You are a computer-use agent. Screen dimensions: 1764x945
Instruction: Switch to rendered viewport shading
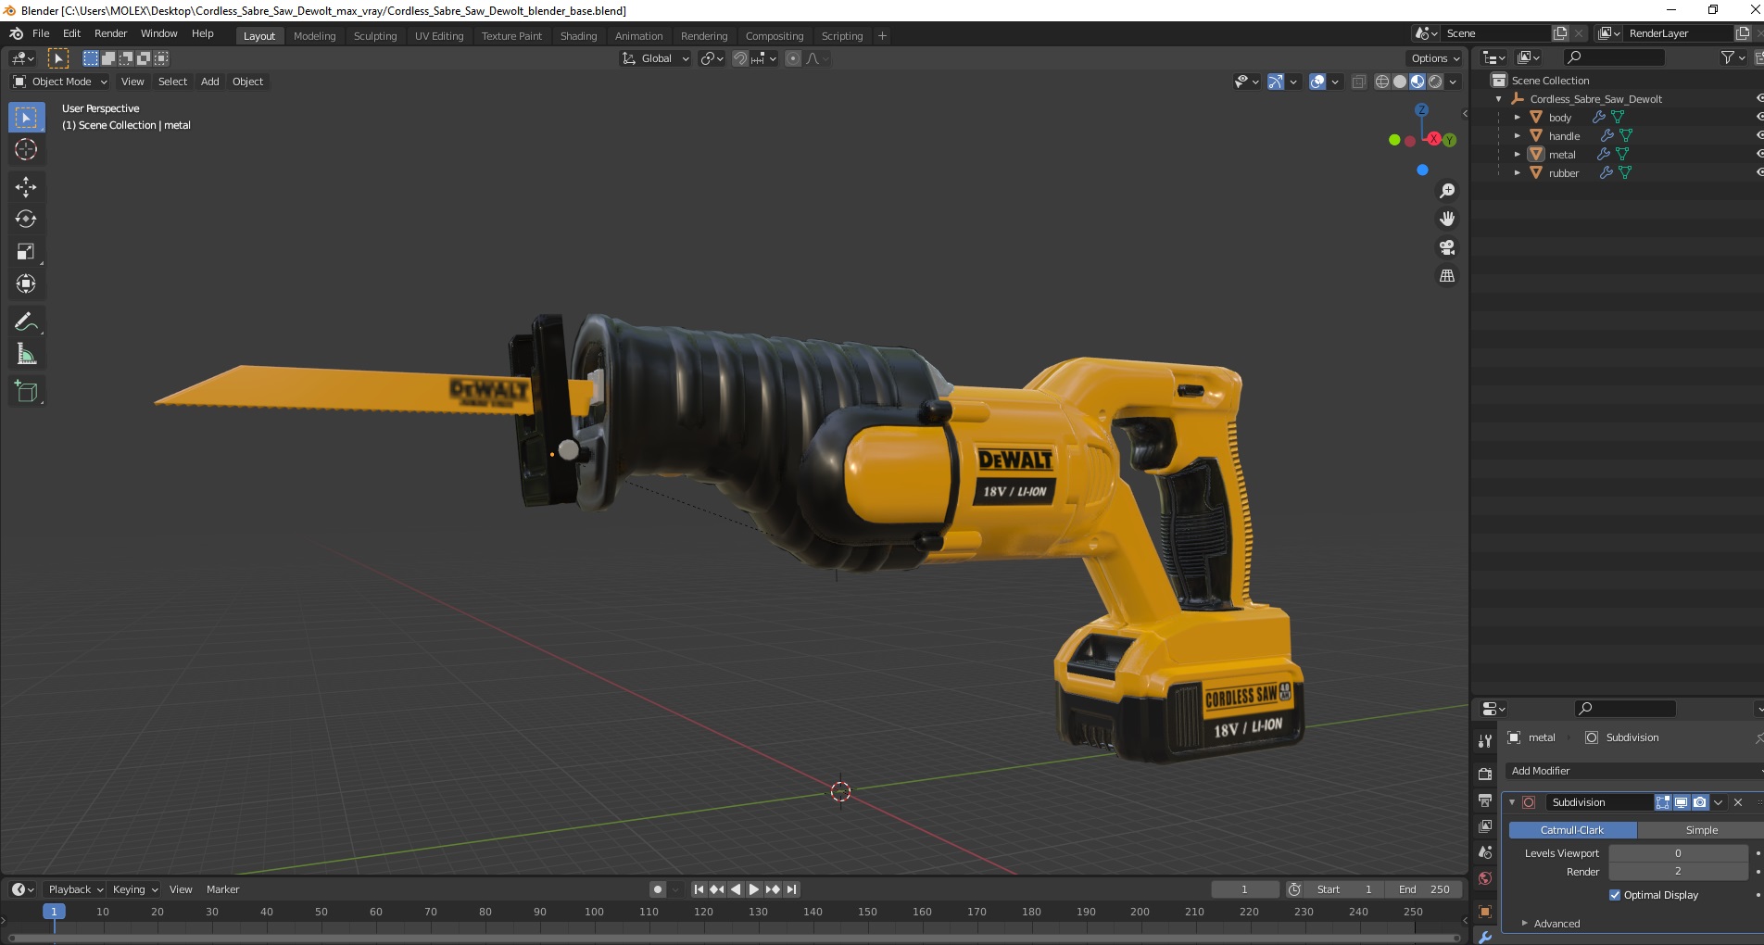(1435, 82)
